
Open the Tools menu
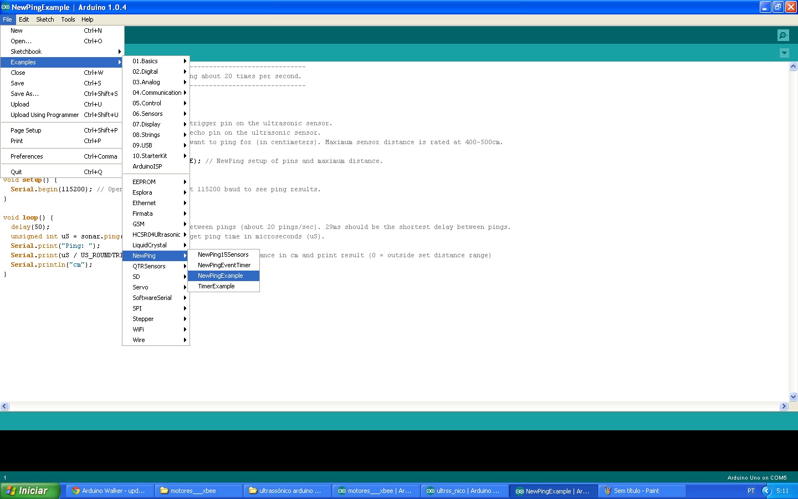pos(68,19)
